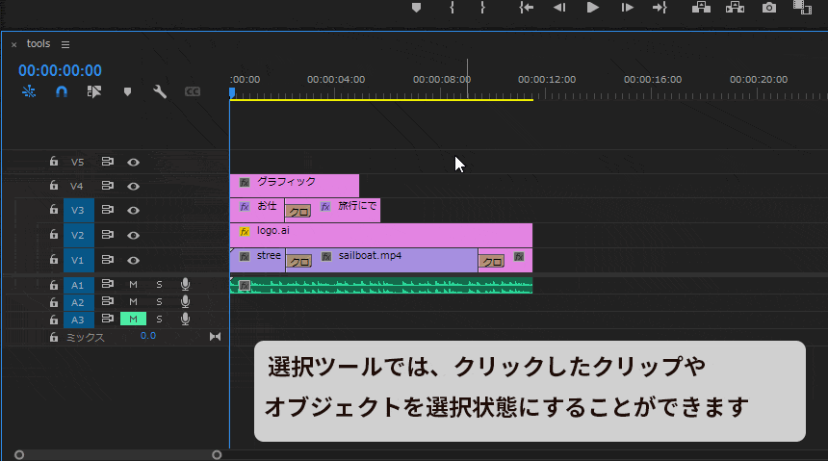Untarget the V1 track
The width and height of the screenshot is (828, 461).
click(x=79, y=261)
